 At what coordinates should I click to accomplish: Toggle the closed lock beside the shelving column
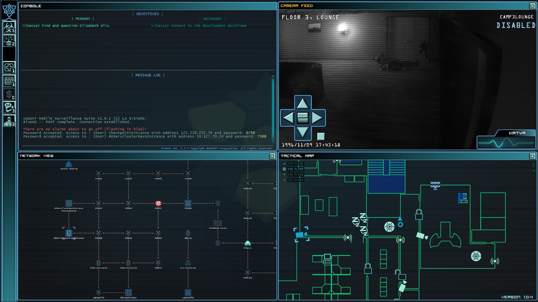[x=368, y=268]
